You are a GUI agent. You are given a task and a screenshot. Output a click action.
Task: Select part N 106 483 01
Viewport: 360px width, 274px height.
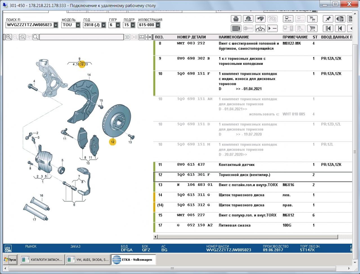coord(195,185)
